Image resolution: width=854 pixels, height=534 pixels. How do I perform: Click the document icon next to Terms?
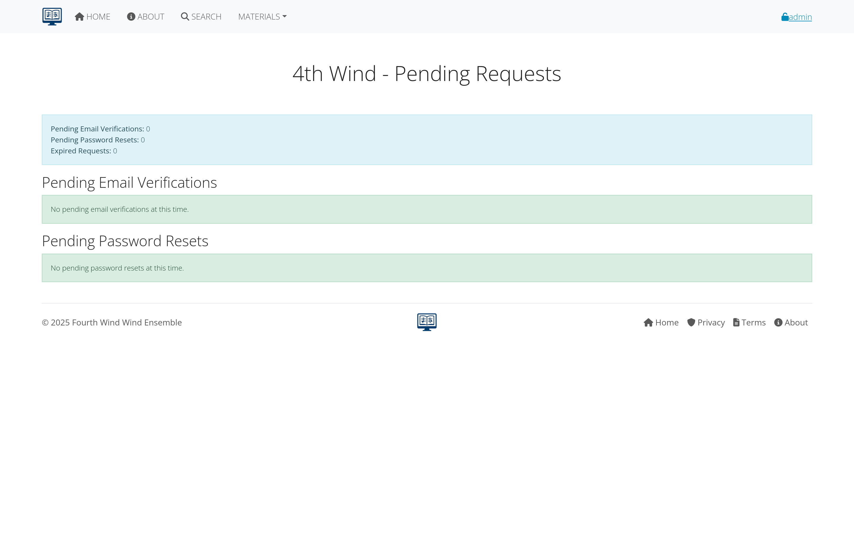pyautogui.click(x=736, y=322)
